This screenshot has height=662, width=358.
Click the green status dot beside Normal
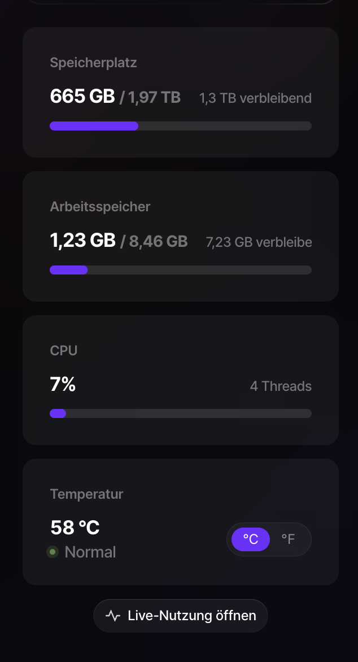53,552
